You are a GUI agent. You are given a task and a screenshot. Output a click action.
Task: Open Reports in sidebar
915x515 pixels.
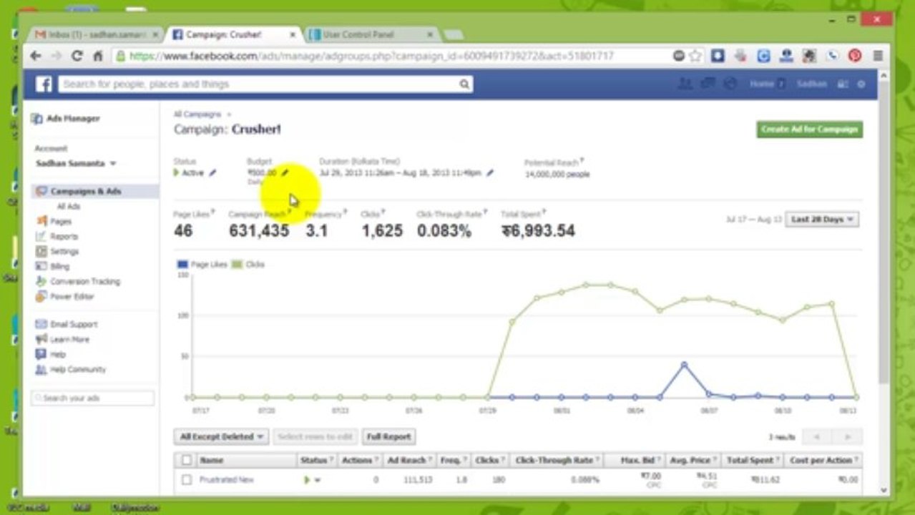(x=64, y=237)
